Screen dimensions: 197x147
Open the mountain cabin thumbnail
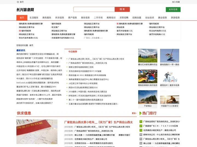point(148,56)
